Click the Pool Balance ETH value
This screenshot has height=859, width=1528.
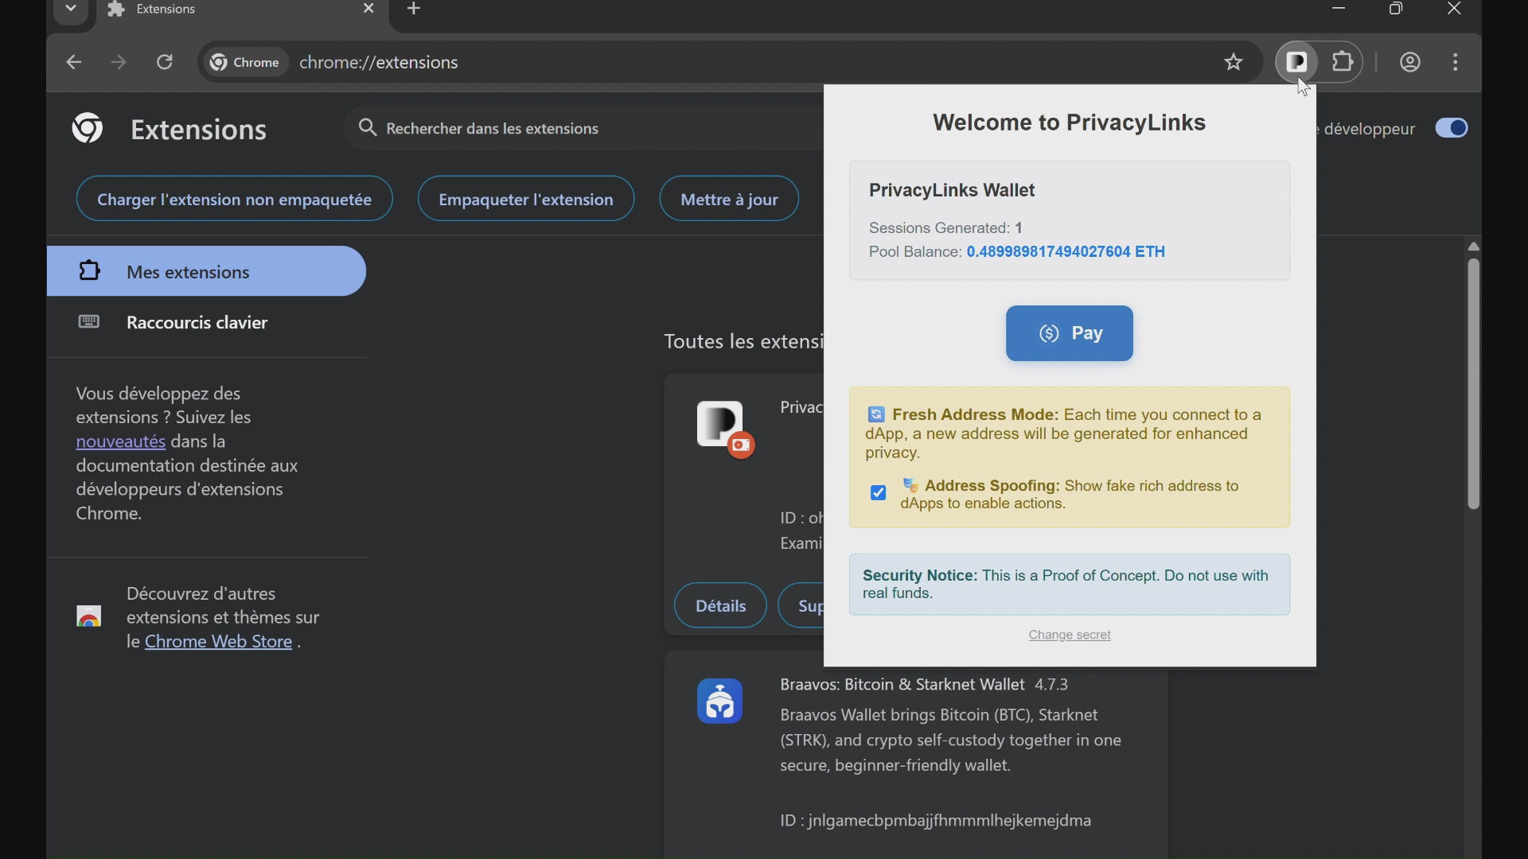(1066, 252)
